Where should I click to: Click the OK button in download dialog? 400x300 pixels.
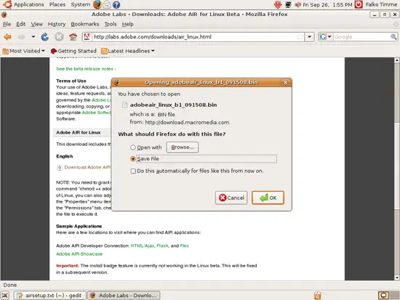[x=268, y=198]
